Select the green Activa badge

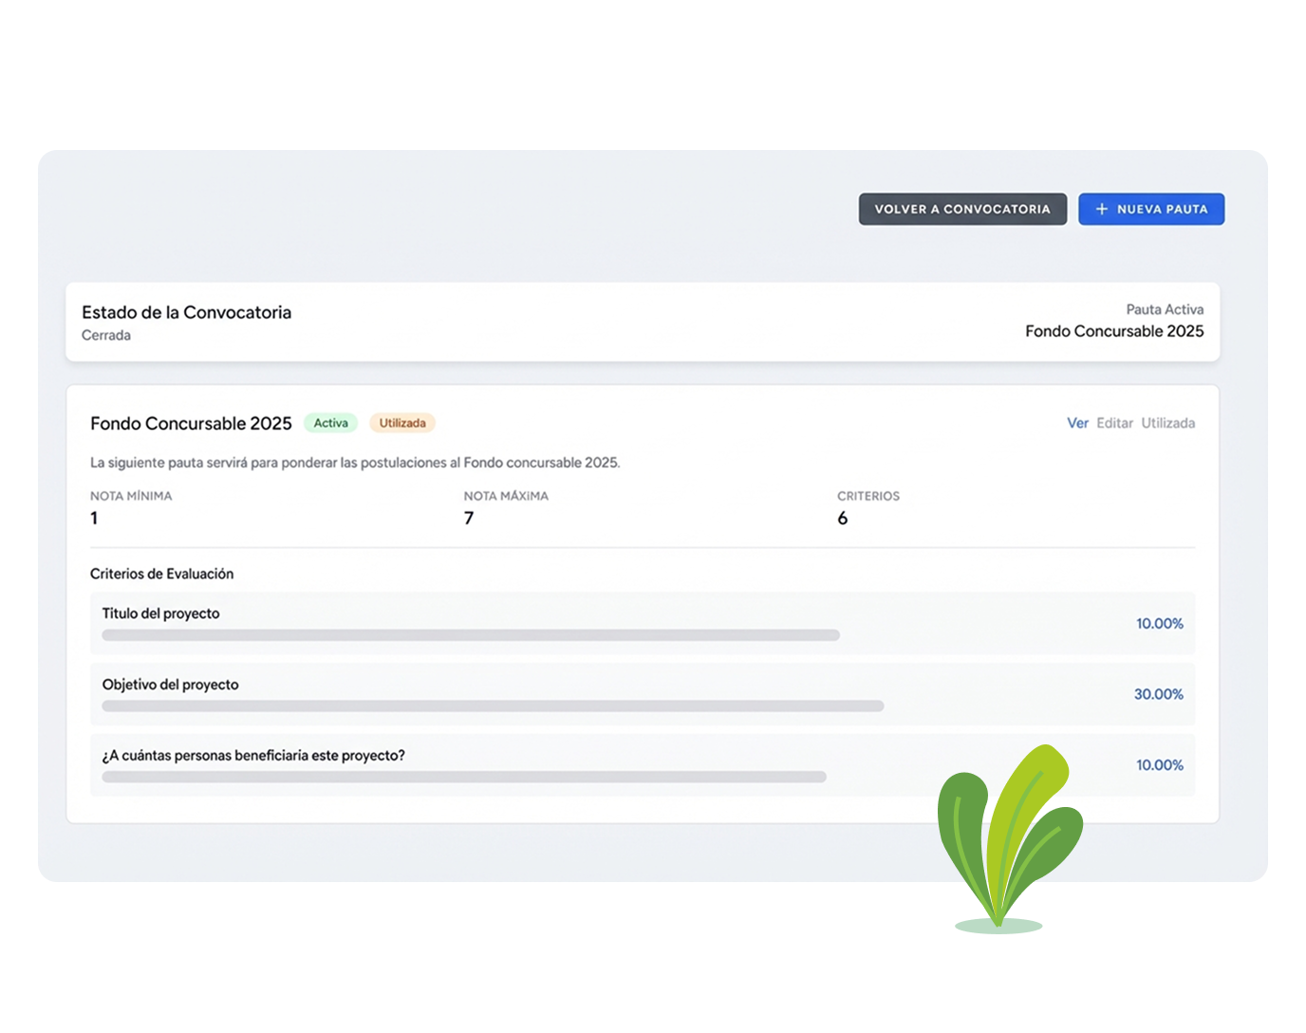coord(330,423)
